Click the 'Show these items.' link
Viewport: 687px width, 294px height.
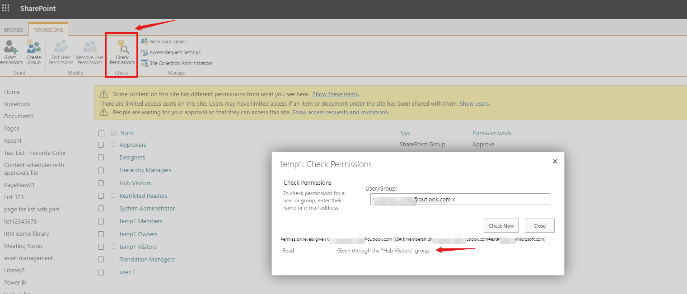pyautogui.click(x=336, y=94)
